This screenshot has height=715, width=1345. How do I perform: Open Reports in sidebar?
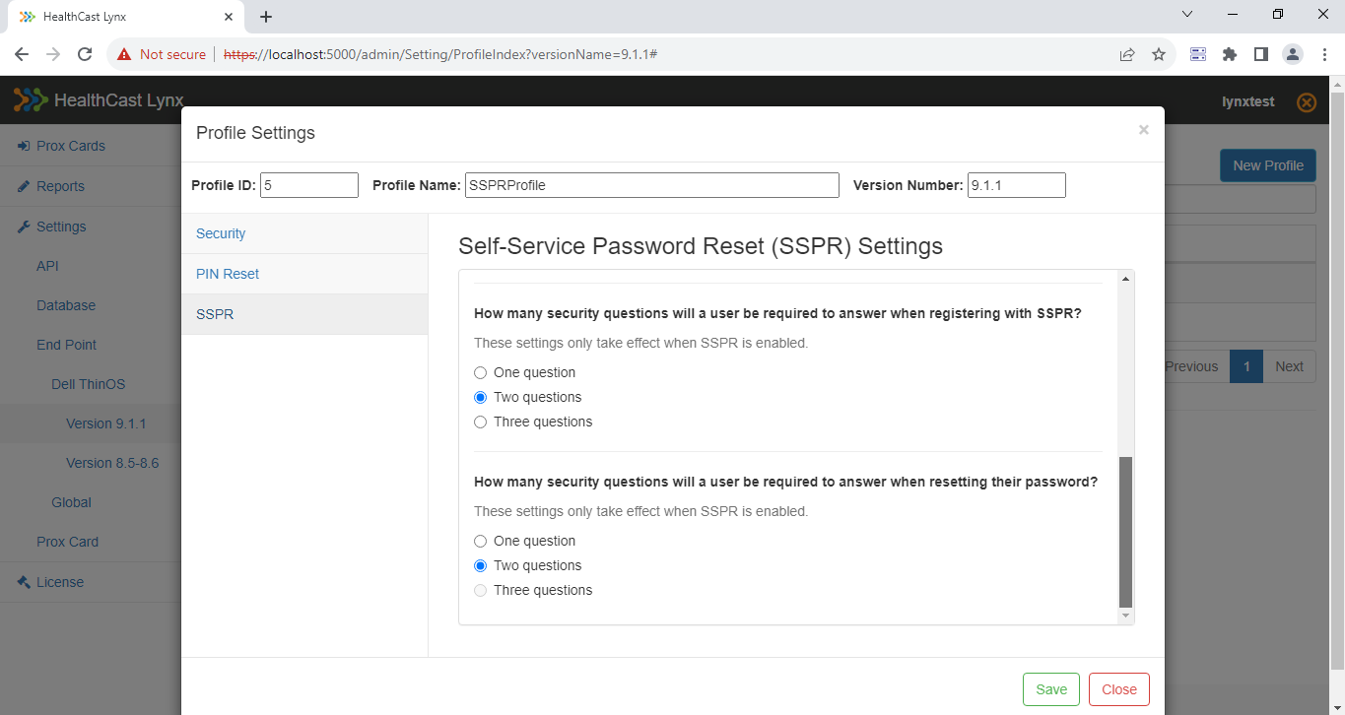coord(60,186)
